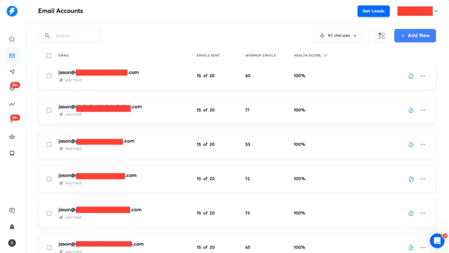Click warmup count 73
Screen dimensions: 449x253
click(247, 213)
